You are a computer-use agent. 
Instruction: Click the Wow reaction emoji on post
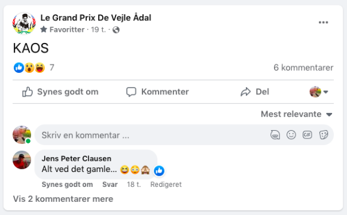29,67
